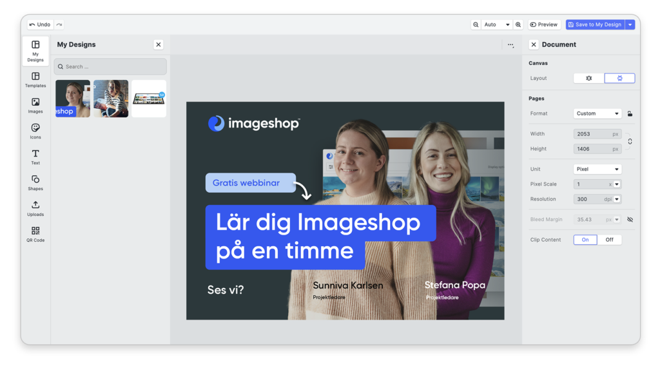Image resolution: width=660 pixels, height=368 pixels.
Task: Set Clip Content to Off
Action: point(609,240)
